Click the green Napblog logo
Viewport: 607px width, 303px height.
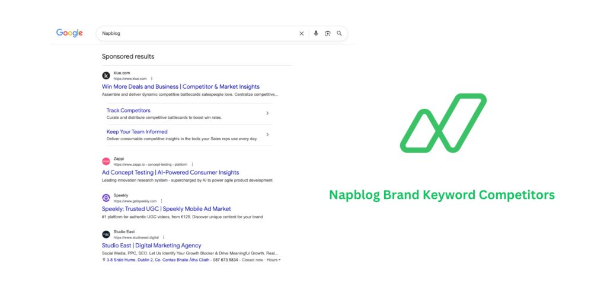click(x=443, y=123)
